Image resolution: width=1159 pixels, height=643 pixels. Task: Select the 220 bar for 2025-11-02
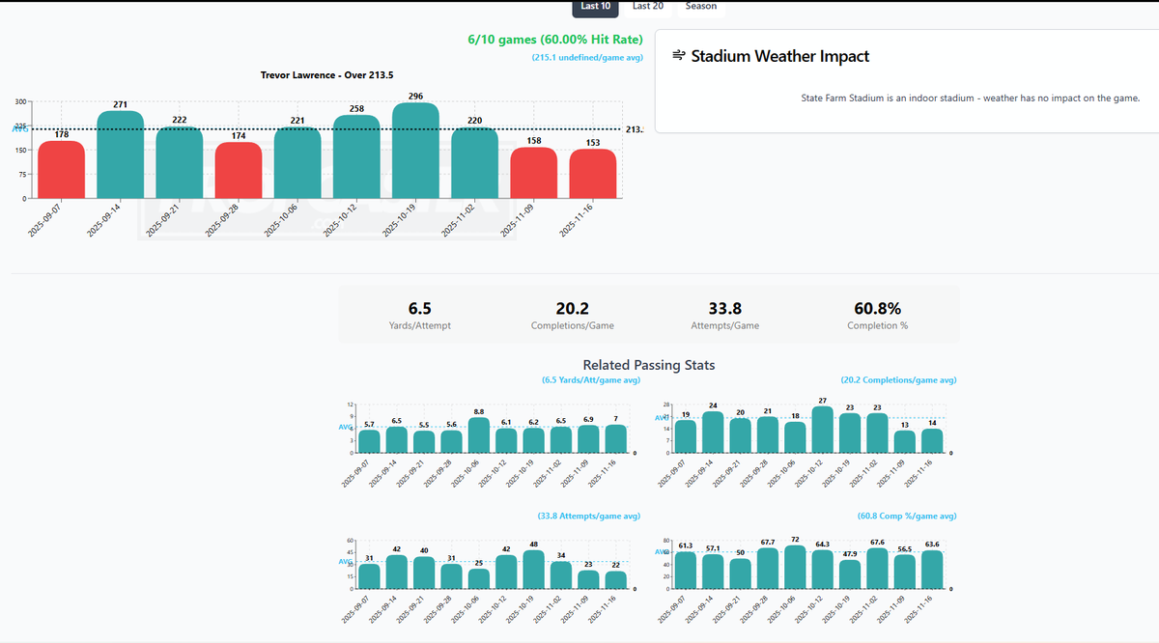point(474,163)
